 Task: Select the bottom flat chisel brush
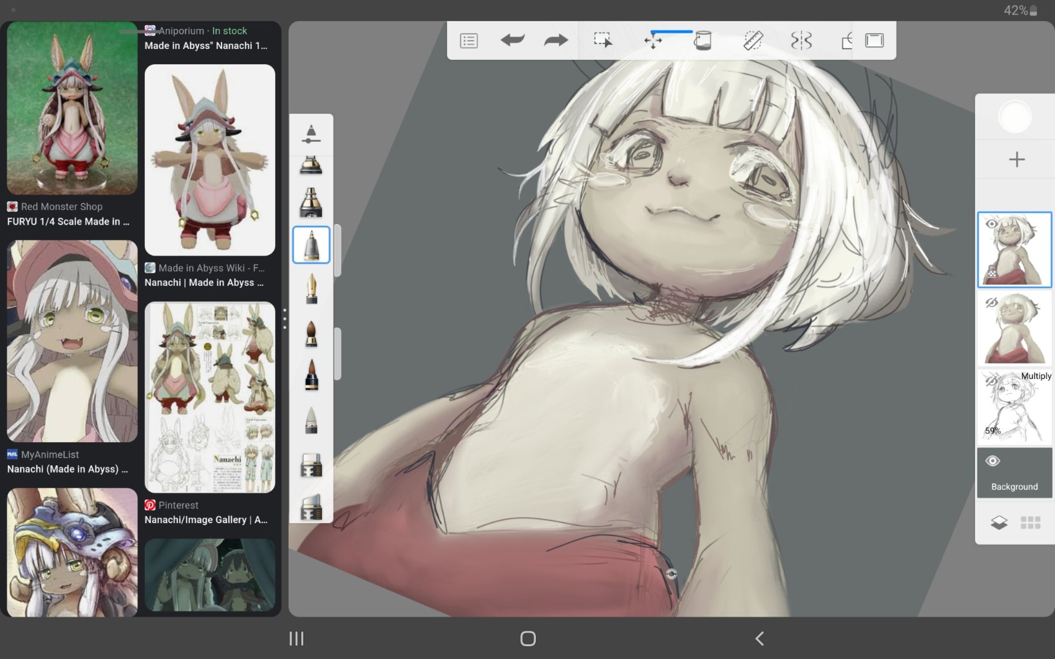311,506
